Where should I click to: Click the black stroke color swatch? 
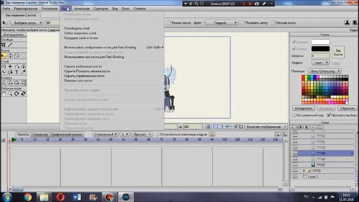320,49
